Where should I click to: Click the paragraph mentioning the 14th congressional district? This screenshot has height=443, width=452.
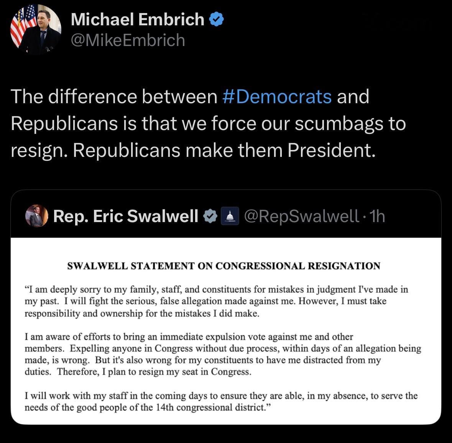[x=221, y=401]
